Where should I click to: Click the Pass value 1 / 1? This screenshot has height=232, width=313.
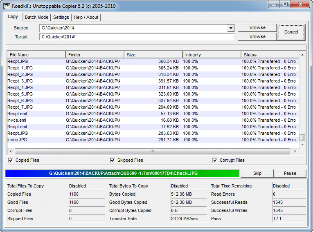tap(289, 219)
